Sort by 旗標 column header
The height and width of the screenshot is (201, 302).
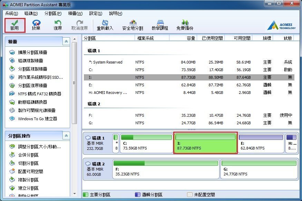tap(263, 38)
